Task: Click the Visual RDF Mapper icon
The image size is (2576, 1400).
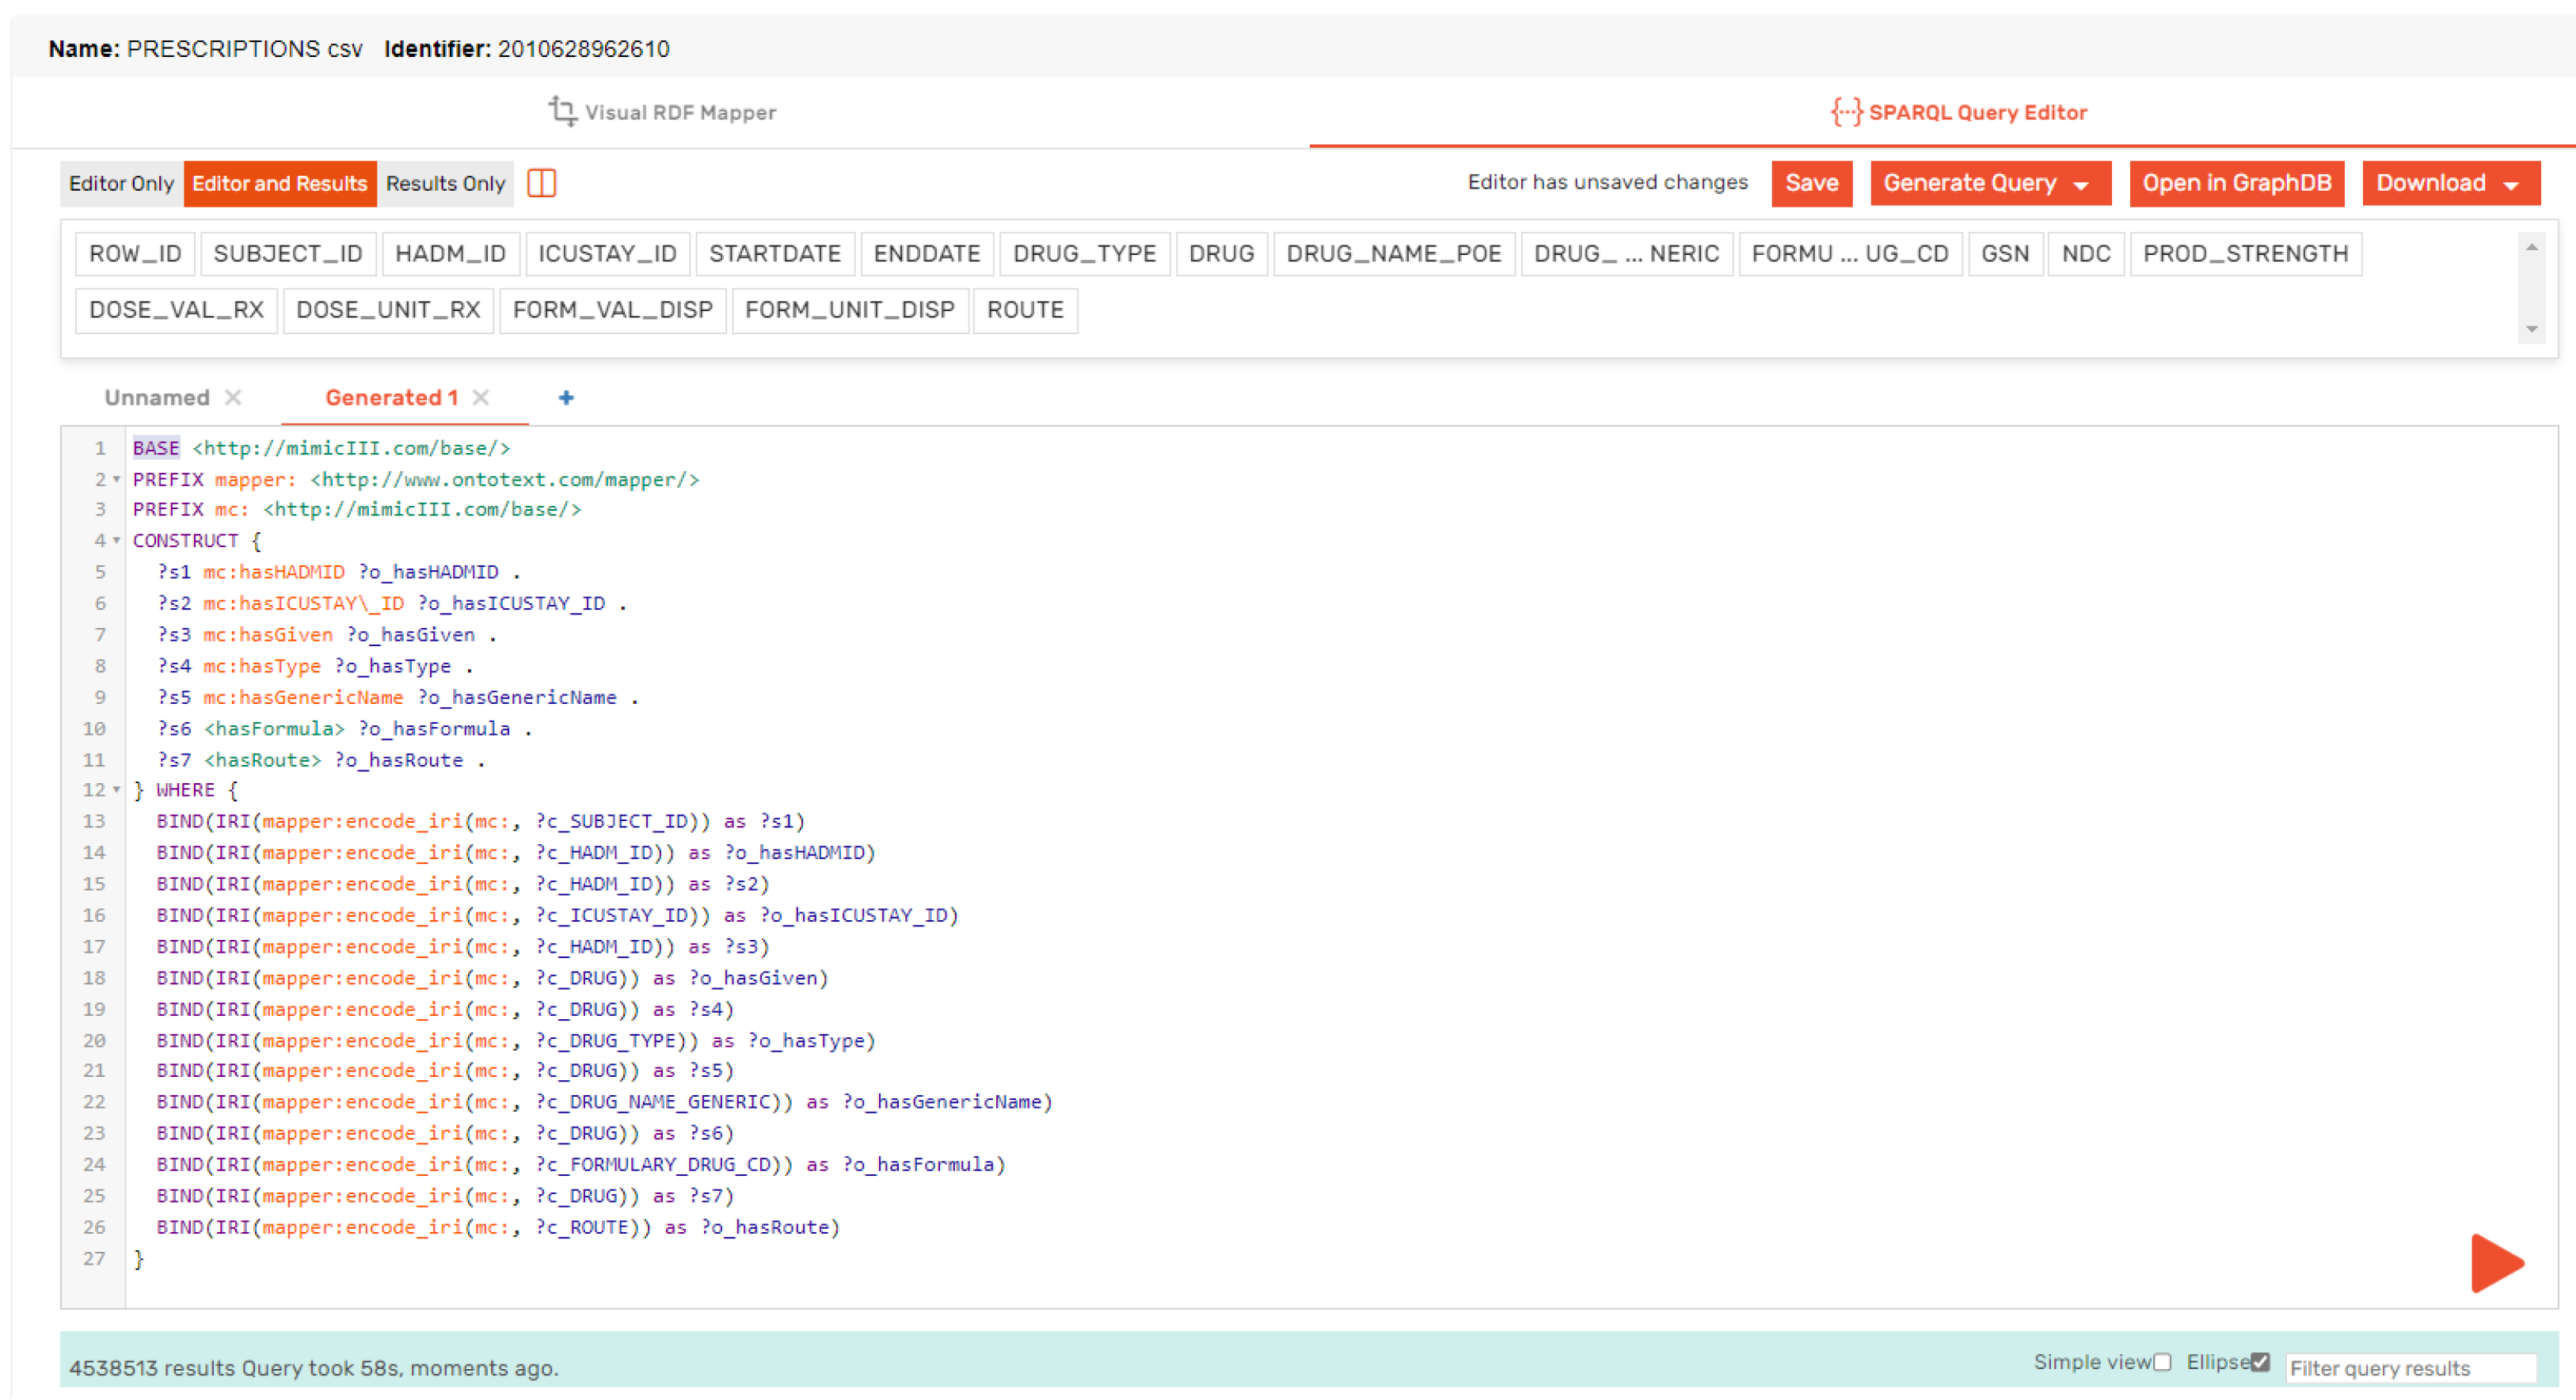Action: 562,111
